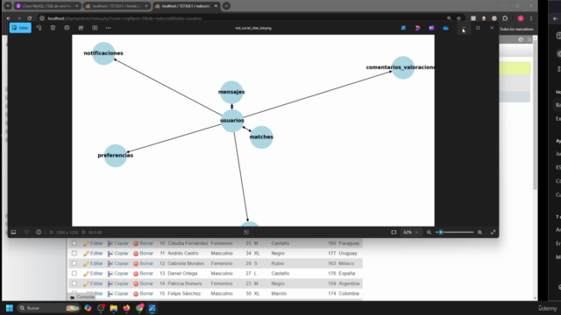Image resolution: width=561 pixels, height=315 pixels.
Task: Open the 62% zoom level dropdown
Action: point(410,232)
